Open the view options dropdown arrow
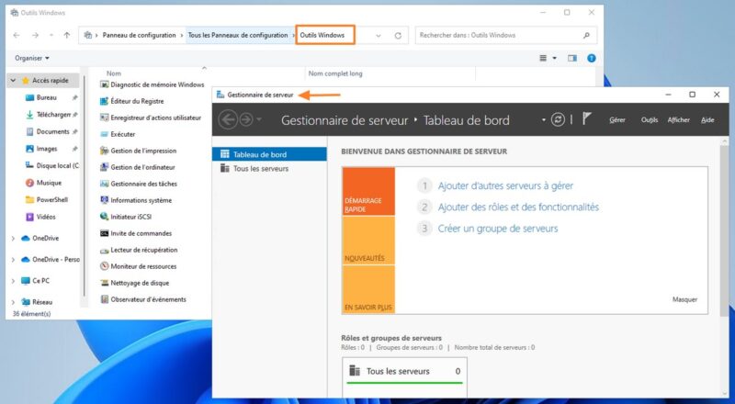The height and width of the screenshot is (404, 735). tap(555, 58)
